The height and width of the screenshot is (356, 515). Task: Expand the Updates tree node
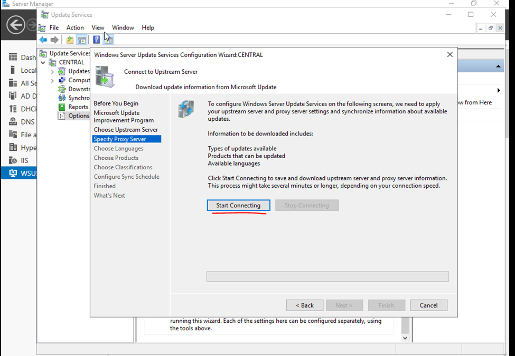[52, 72]
